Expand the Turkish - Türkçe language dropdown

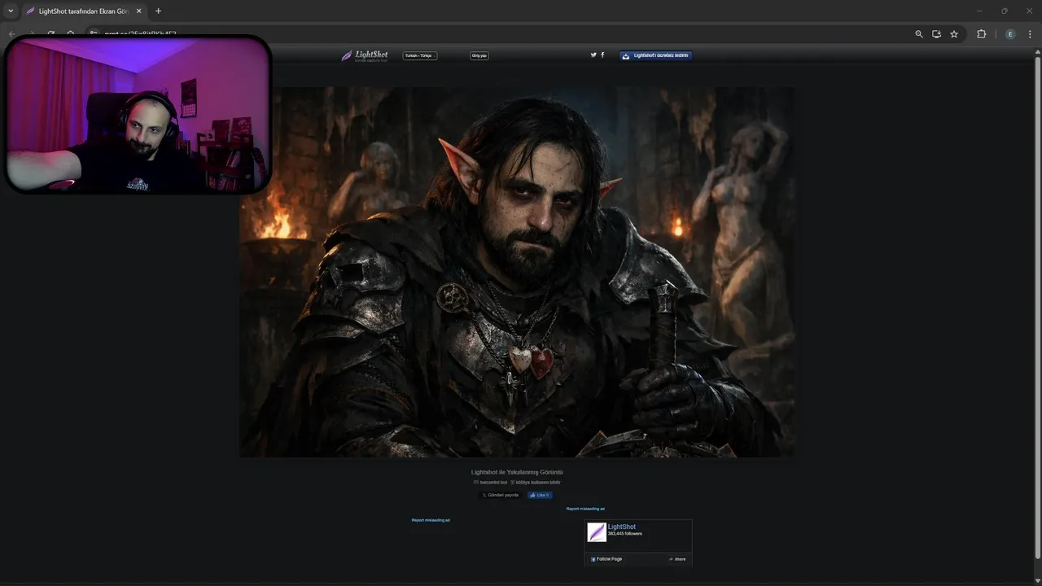click(x=420, y=55)
